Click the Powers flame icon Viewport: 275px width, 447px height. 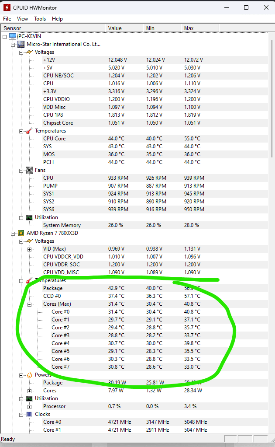29,375
